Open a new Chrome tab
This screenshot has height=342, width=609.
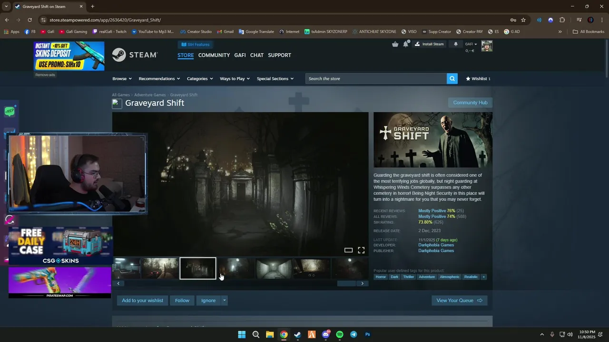(92, 6)
